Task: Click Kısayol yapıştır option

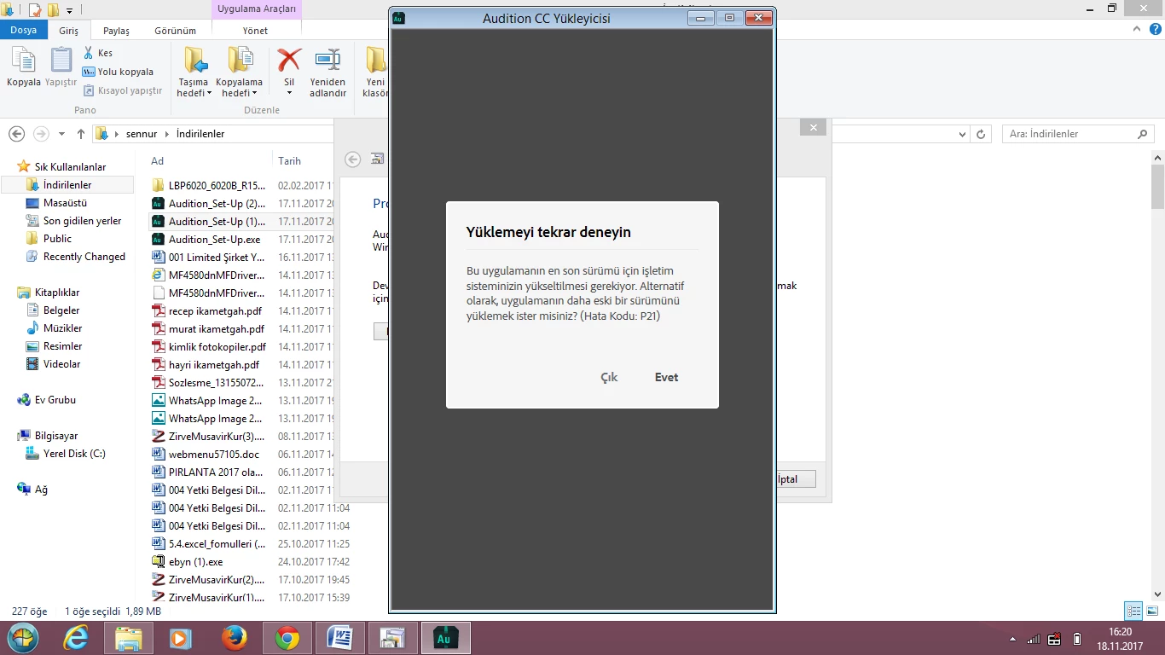Action: [123, 90]
